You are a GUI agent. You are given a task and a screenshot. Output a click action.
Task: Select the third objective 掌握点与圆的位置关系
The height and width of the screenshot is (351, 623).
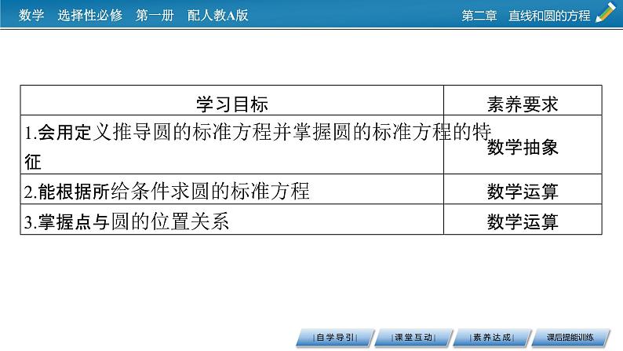coord(126,222)
